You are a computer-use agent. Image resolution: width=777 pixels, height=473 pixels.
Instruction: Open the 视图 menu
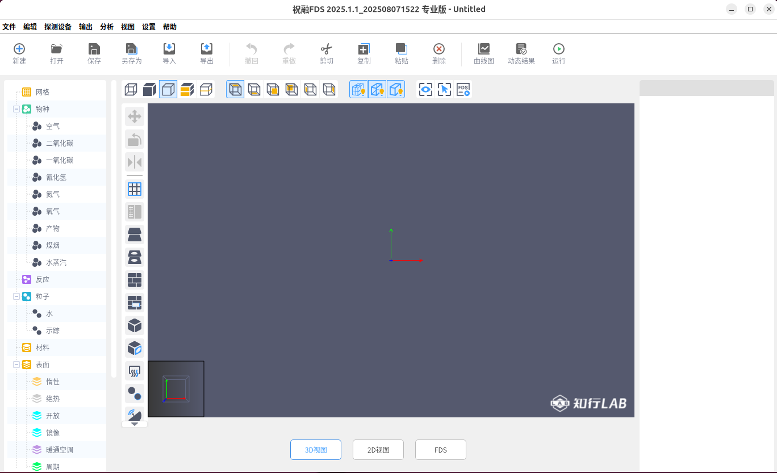pyautogui.click(x=128, y=27)
